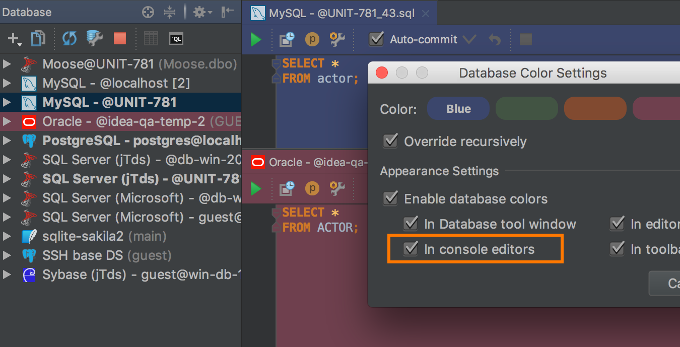This screenshot has width=680, height=347.
Task: Expand the Moose@UNIT-781 data source
Action: [x=7, y=64]
